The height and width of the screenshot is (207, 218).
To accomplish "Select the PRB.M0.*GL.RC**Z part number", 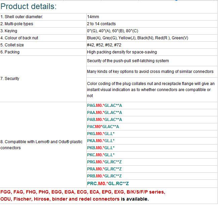I will pos(104,176).
